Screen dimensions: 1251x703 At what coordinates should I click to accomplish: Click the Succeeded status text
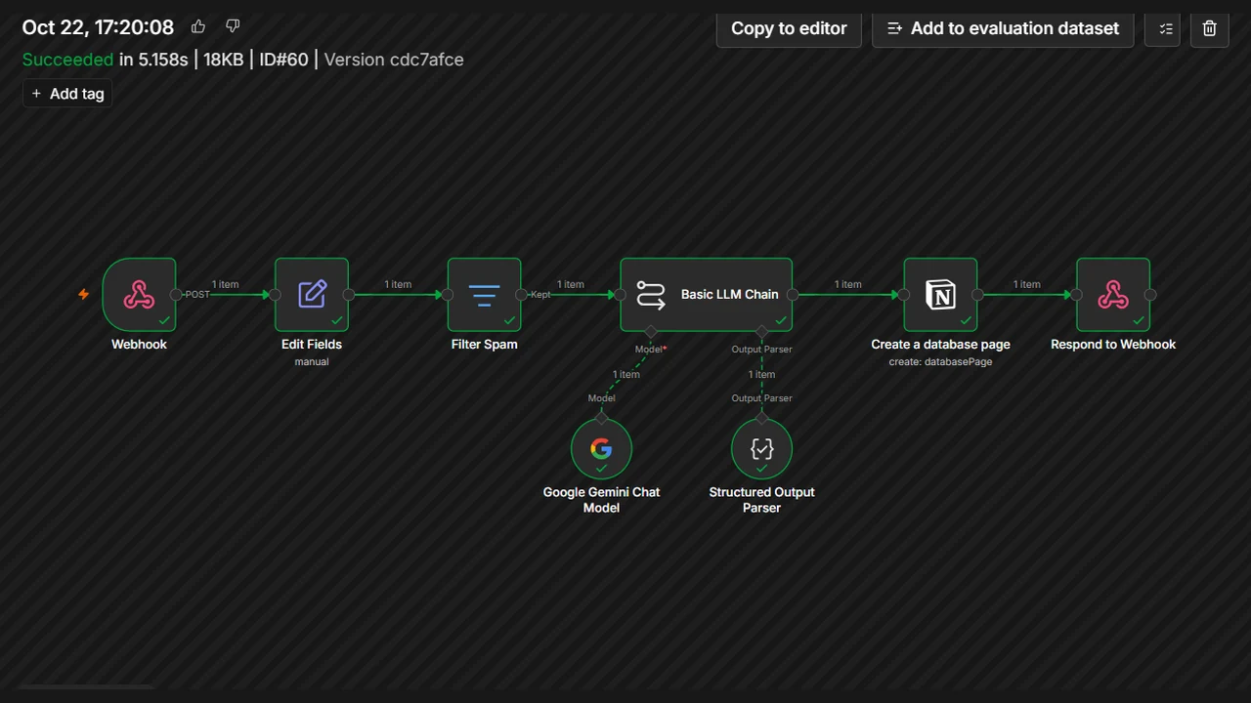(68, 60)
